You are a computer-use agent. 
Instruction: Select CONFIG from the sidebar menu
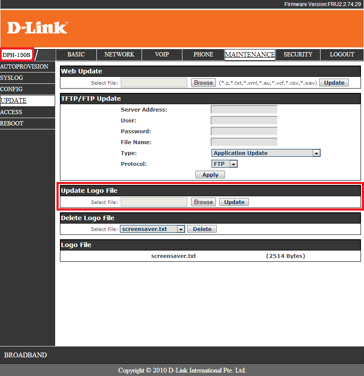tap(12, 89)
